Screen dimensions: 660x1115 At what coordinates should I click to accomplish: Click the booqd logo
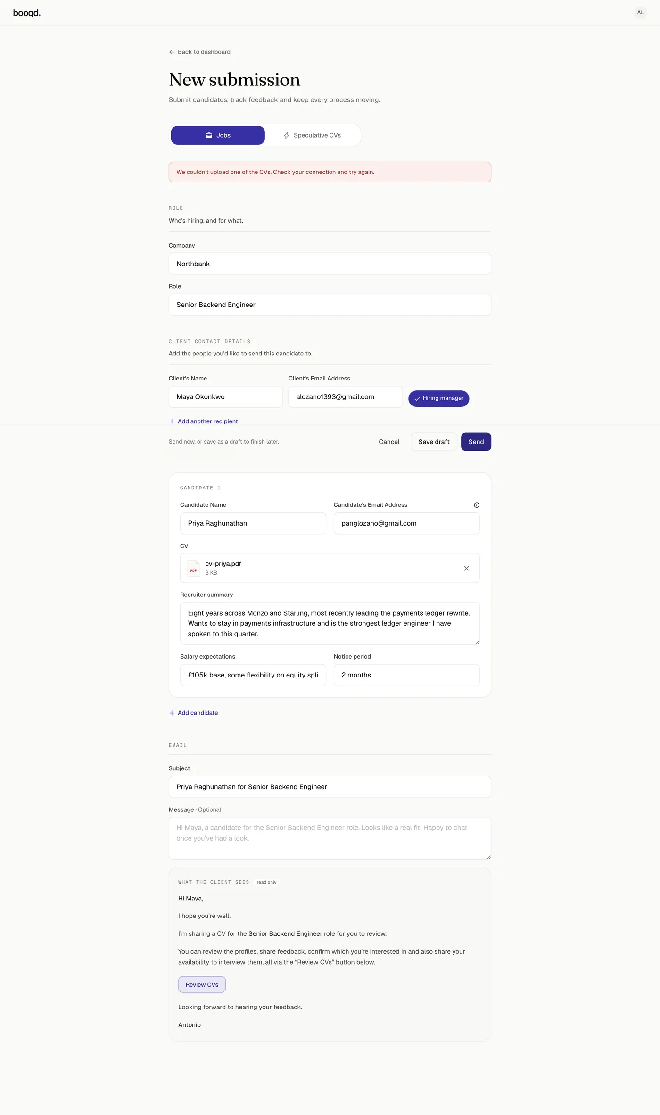pos(27,13)
